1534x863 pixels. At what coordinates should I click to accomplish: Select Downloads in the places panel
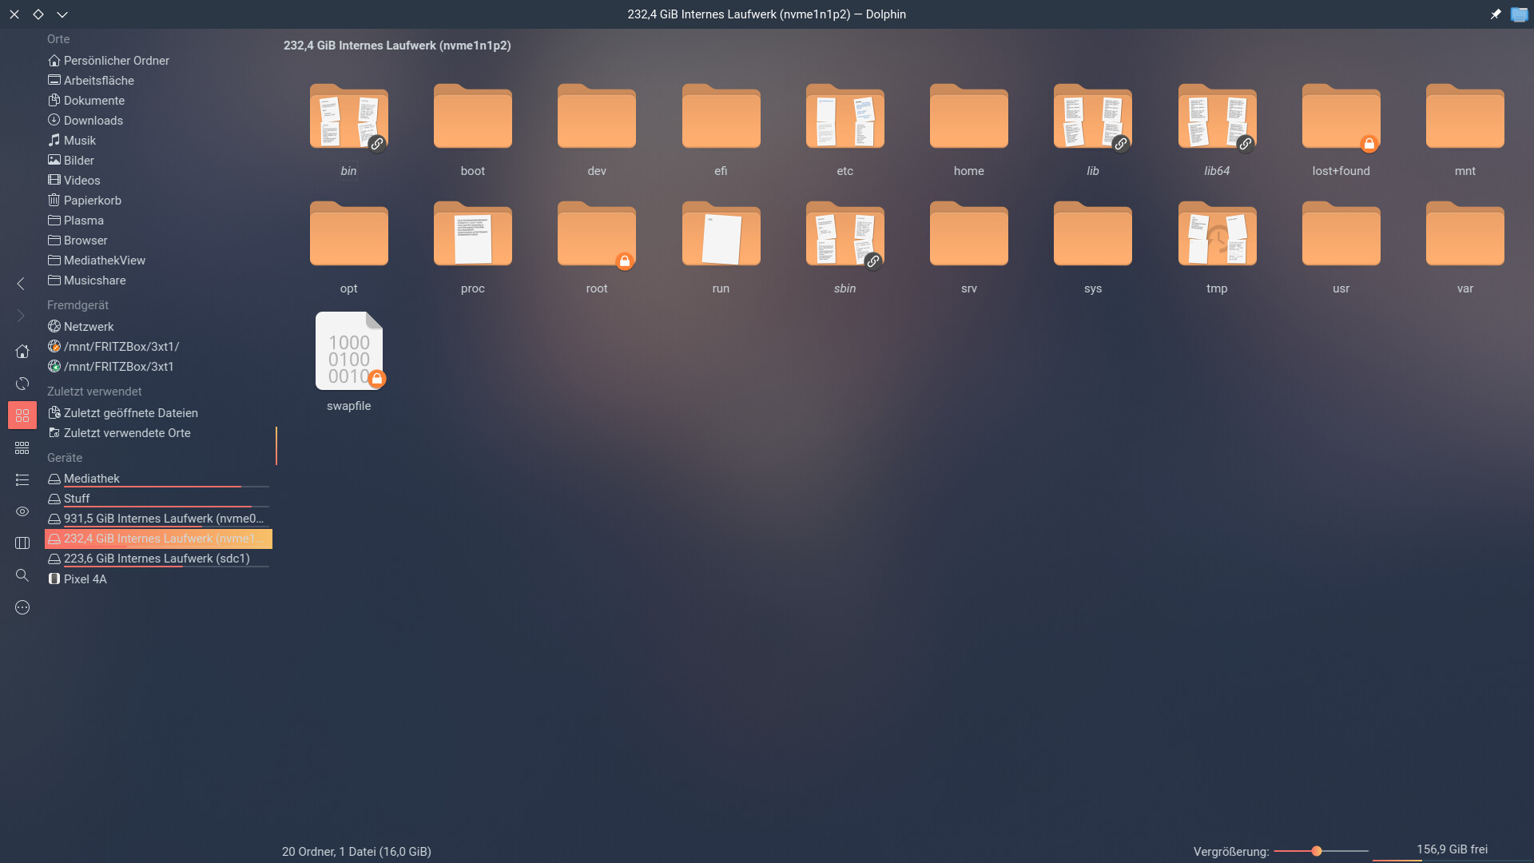93,121
